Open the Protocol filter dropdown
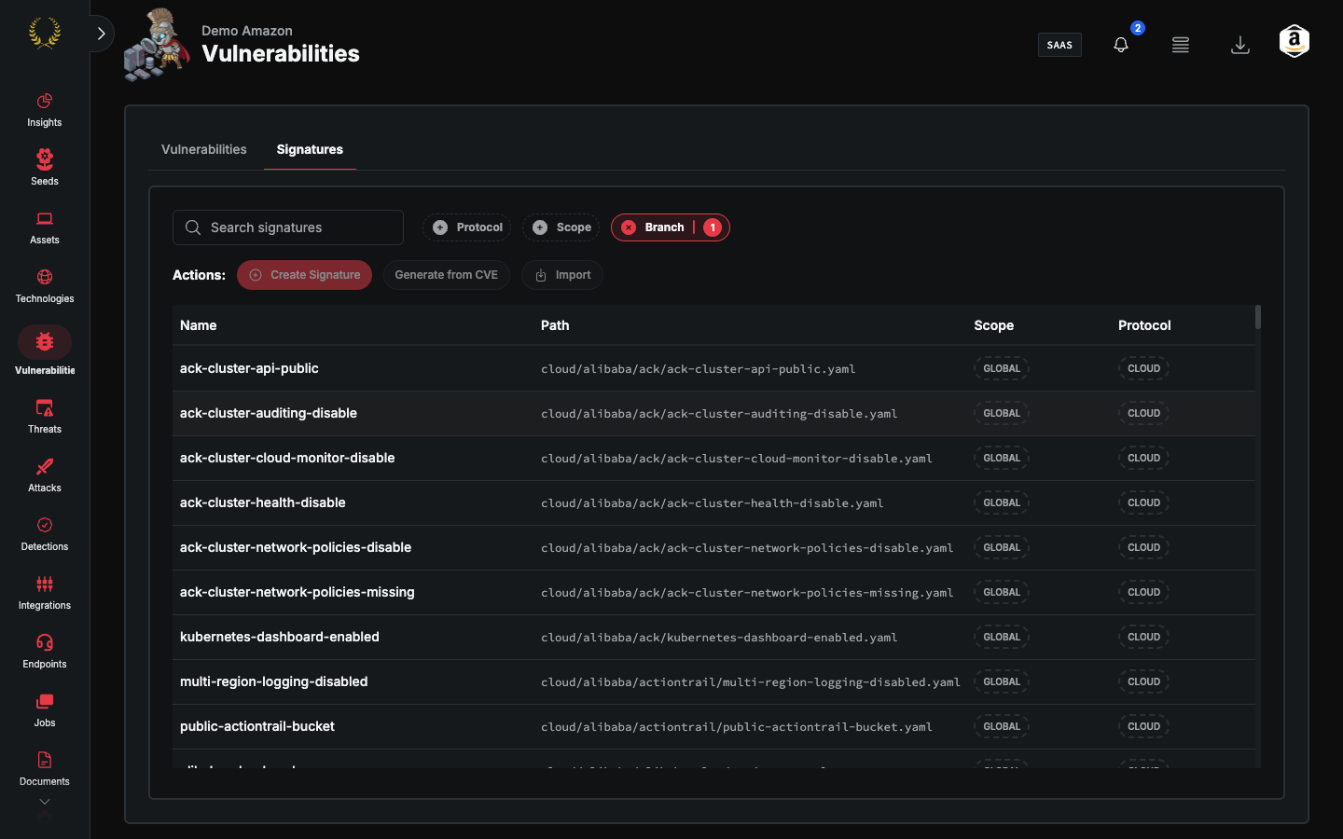Image resolution: width=1343 pixels, height=839 pixels. (x=467, y=227)
